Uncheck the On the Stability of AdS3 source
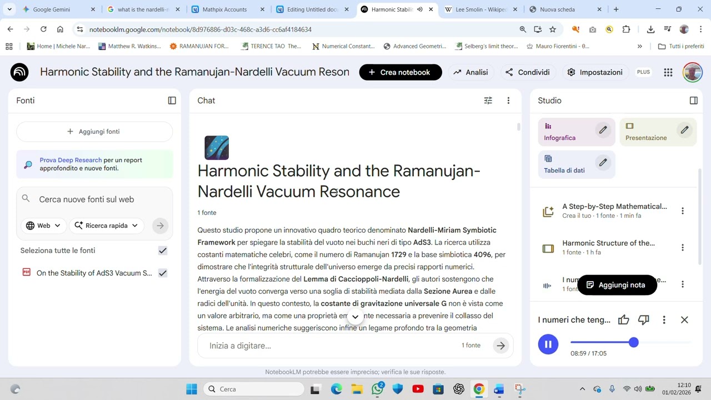The image size is (711, 400). coord(163,273)
